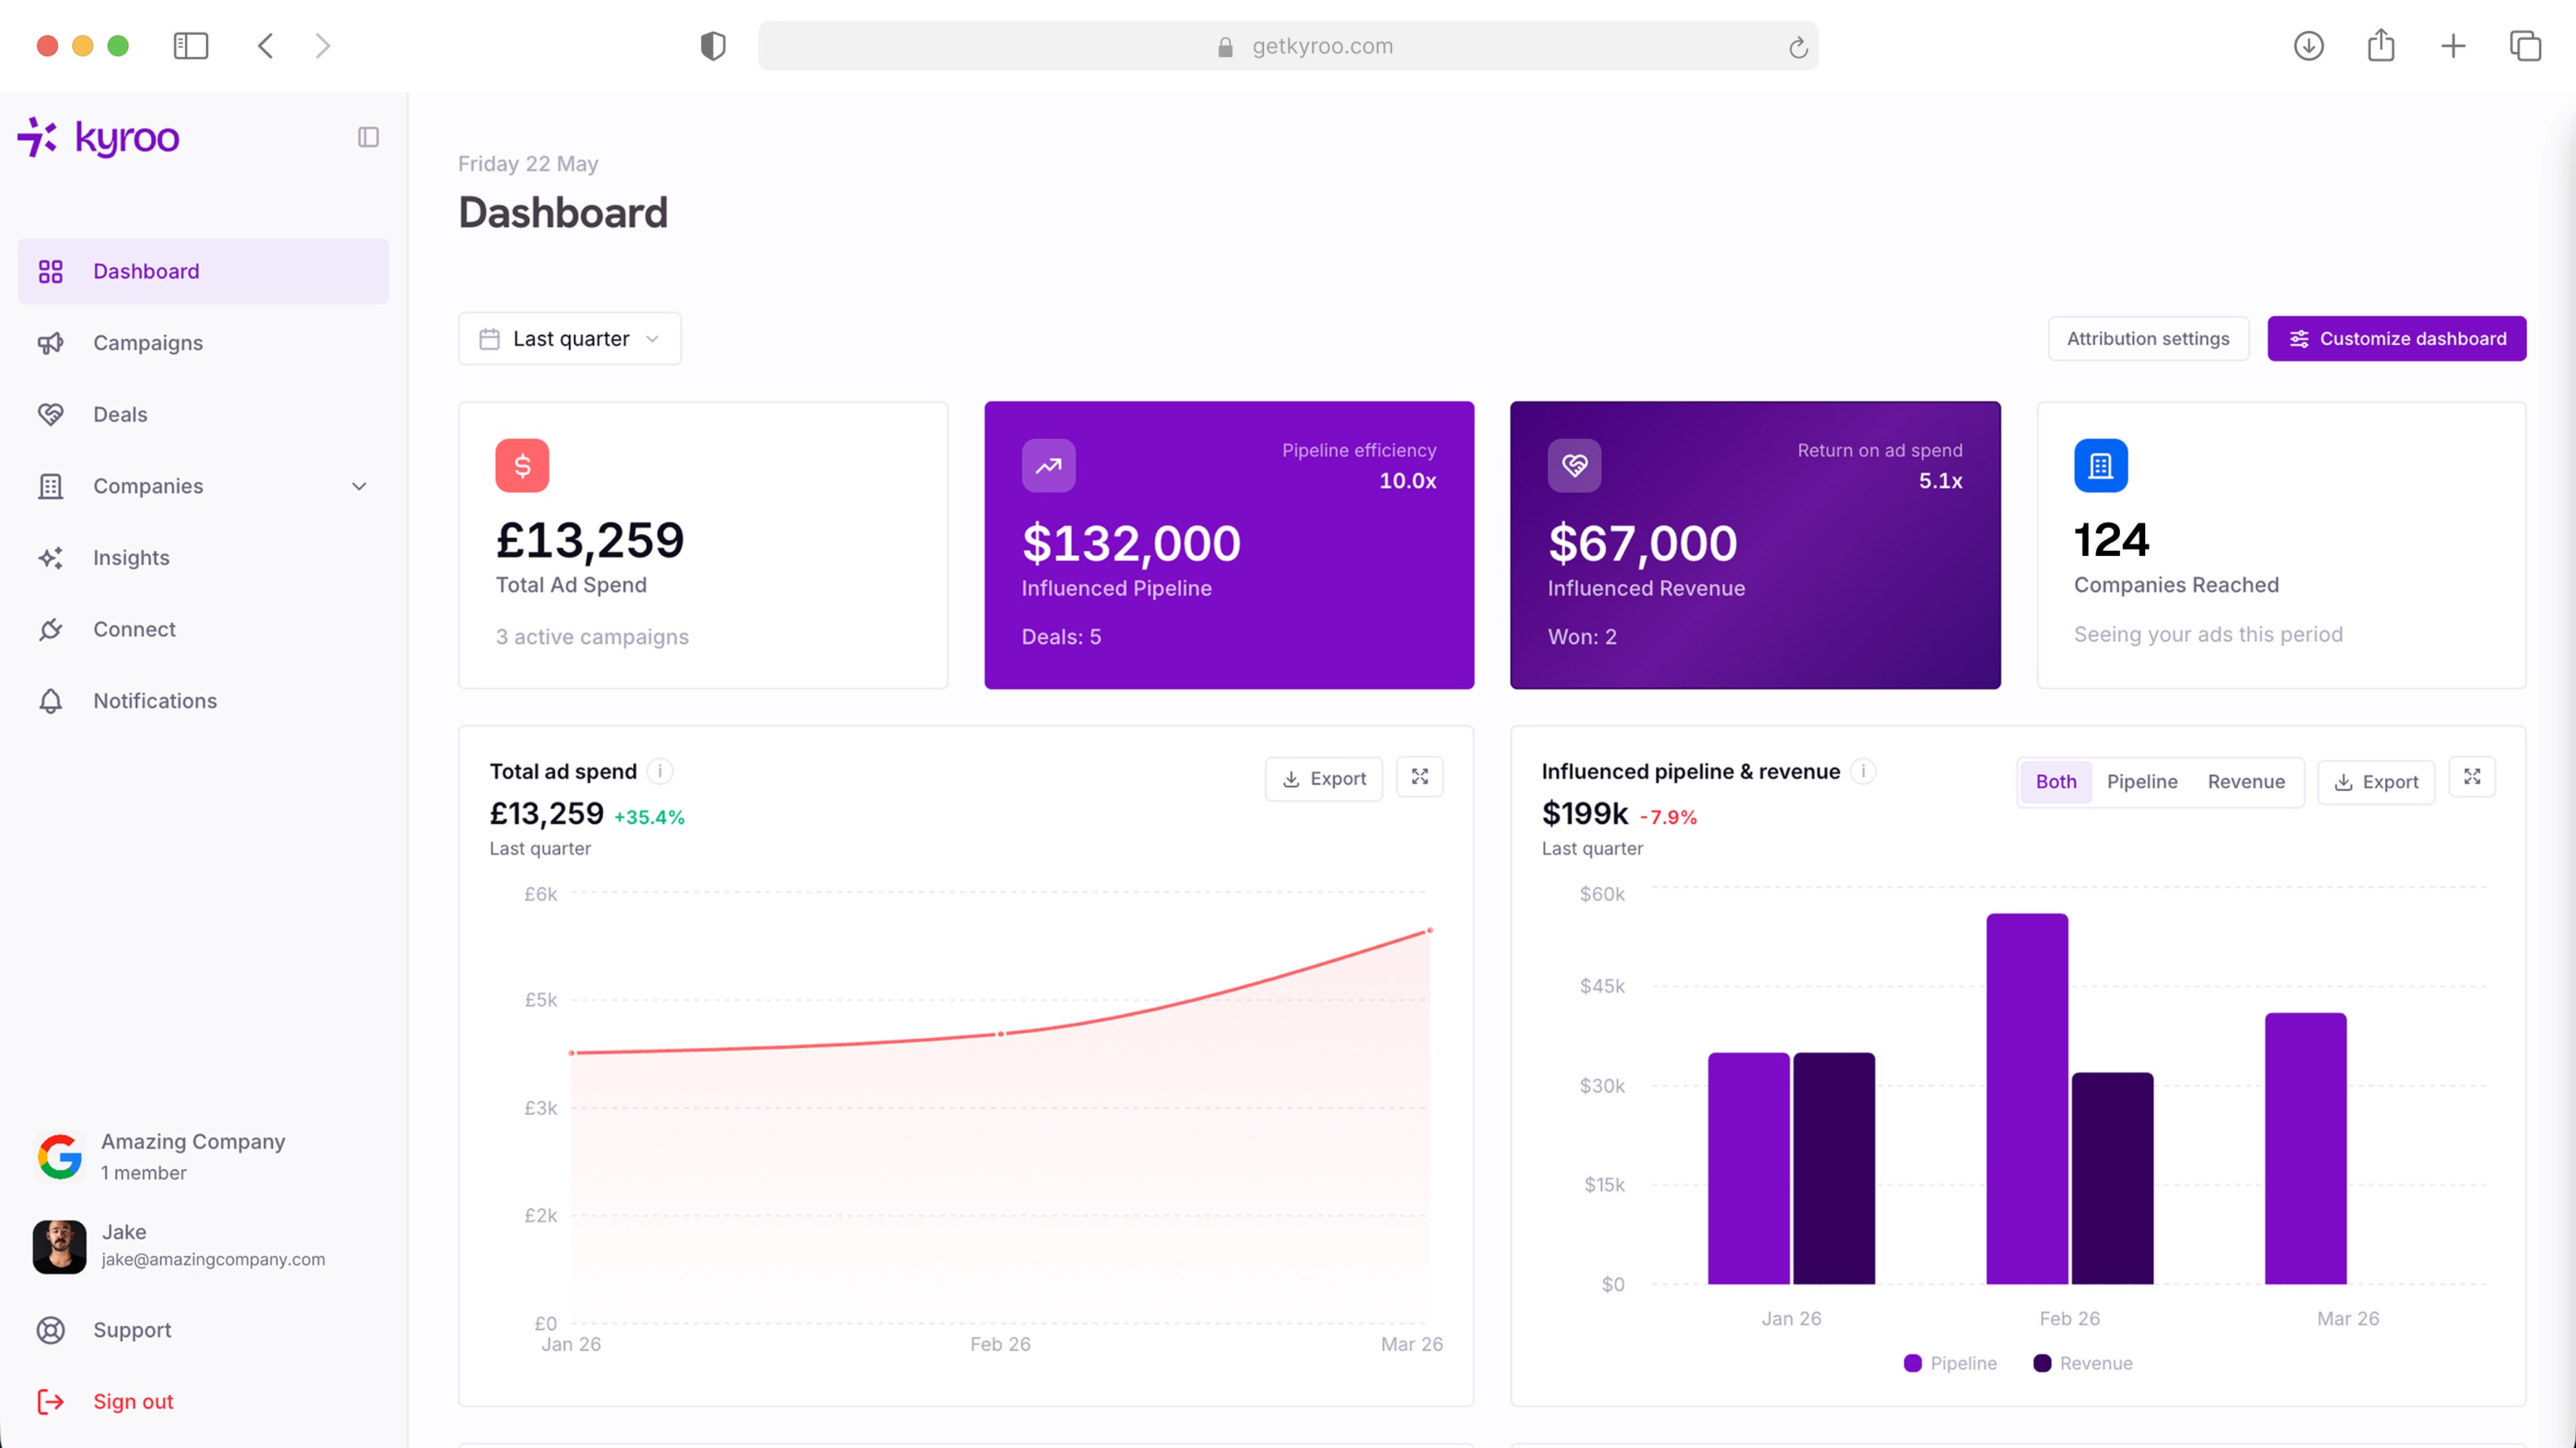Click the Campaigns megaphone icon
Screen dimensions: 2576x1448
click(x=50, y=343)
